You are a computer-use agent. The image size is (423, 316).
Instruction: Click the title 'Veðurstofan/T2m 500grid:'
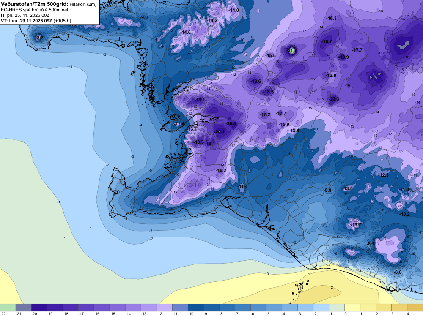35,4
